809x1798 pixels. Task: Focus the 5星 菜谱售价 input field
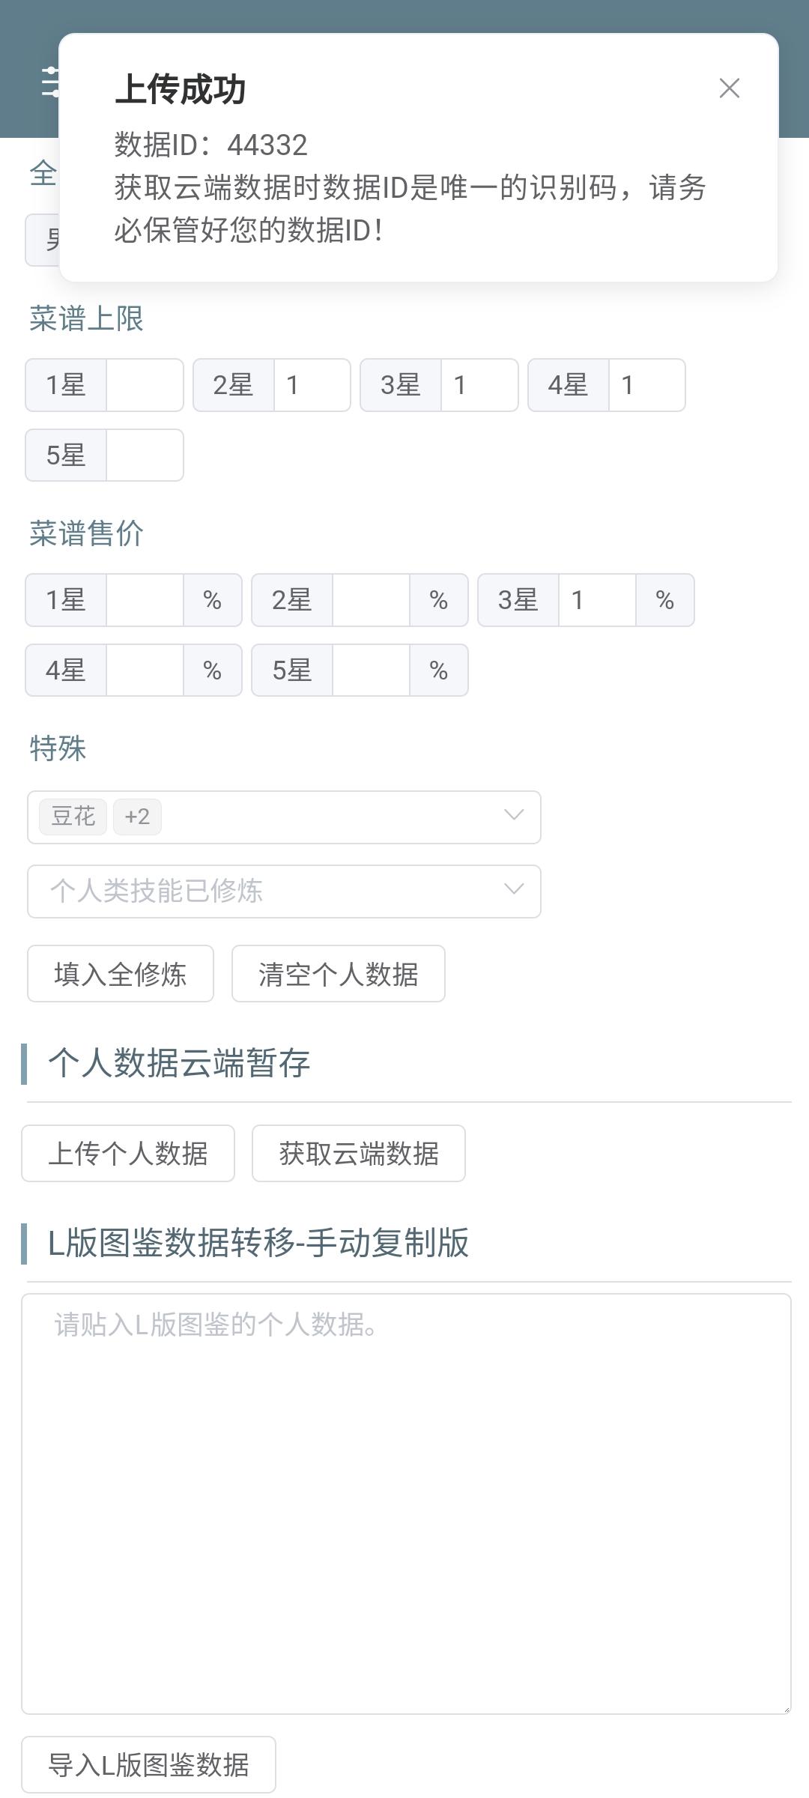pyautogui.click(x=371, y=671)
